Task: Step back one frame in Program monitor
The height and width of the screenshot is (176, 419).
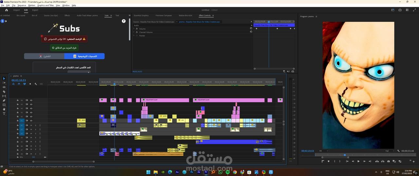Action: (x=353, y=161)
